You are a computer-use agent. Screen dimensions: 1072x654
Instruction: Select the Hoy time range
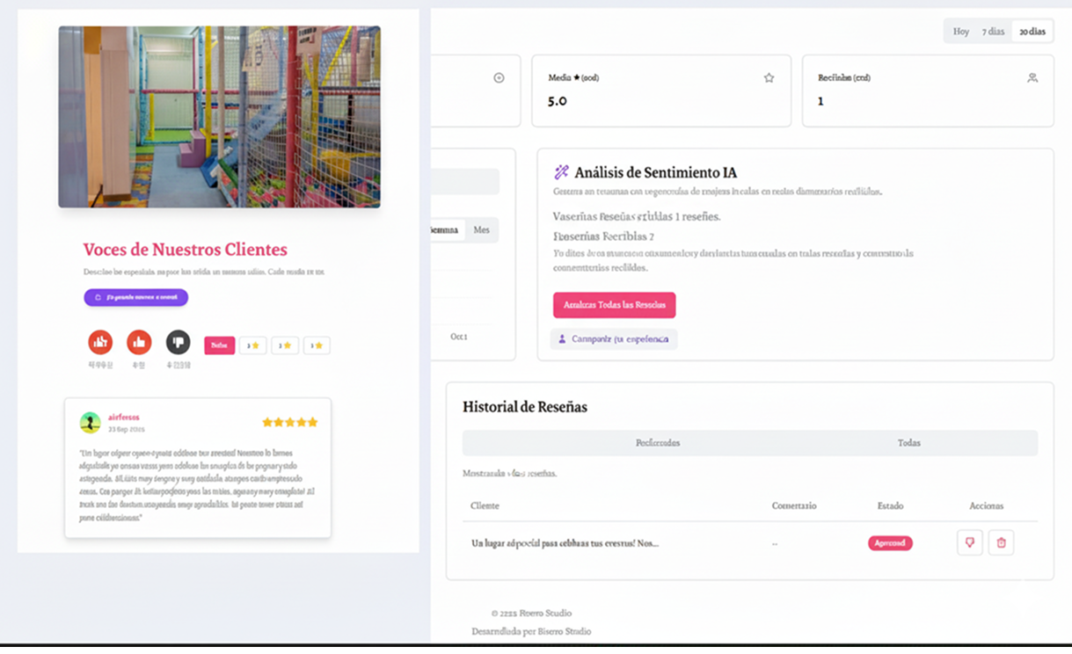click(961, 32)
